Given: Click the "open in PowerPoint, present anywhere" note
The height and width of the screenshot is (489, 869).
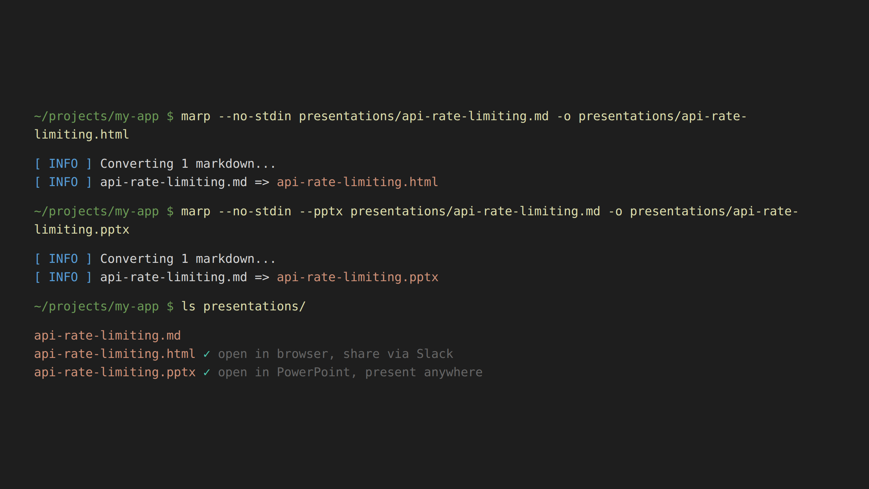Looking at the screenshot, I should click(350, 373).
